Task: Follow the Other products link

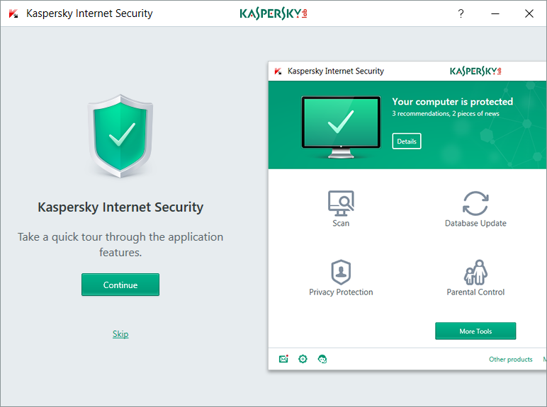Action: tap(511, 360)
